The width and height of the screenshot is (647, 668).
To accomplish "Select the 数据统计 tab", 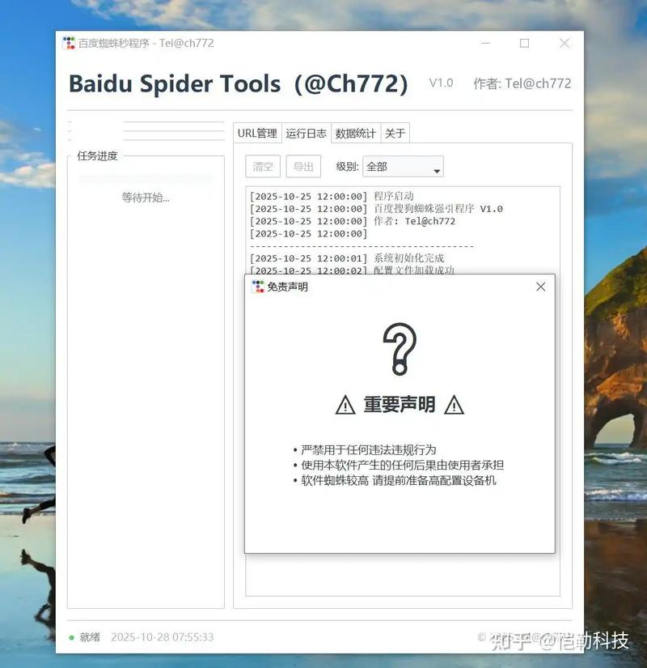I will 355,134.
